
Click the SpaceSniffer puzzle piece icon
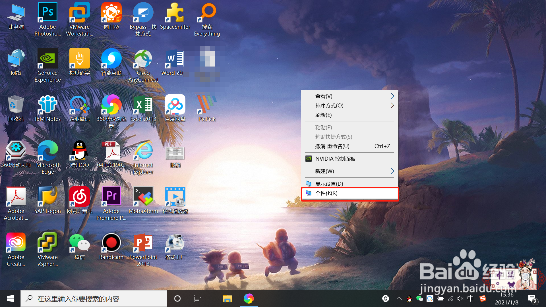pos(175,13)
